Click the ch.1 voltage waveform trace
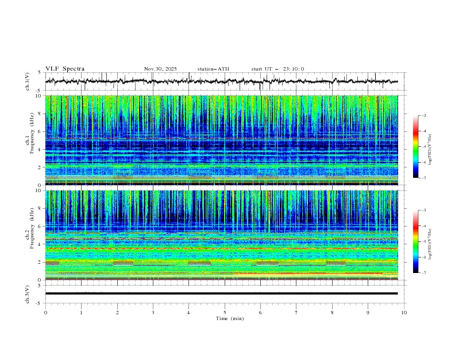 pyautogui.click(x=221, y=81)
